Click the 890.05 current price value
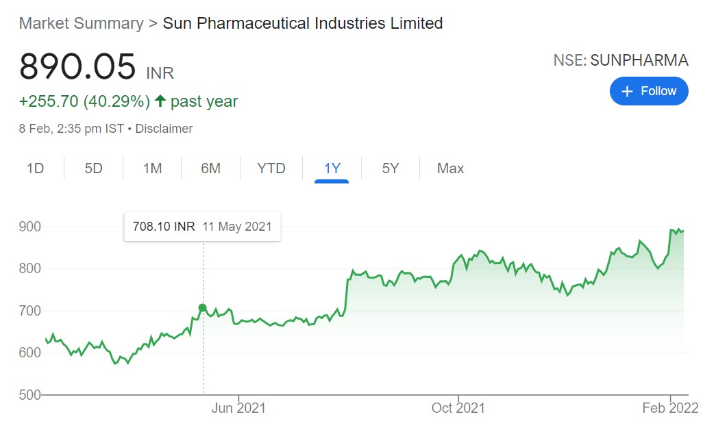Viewport: 716px width, 434px height. pos(77,67)
